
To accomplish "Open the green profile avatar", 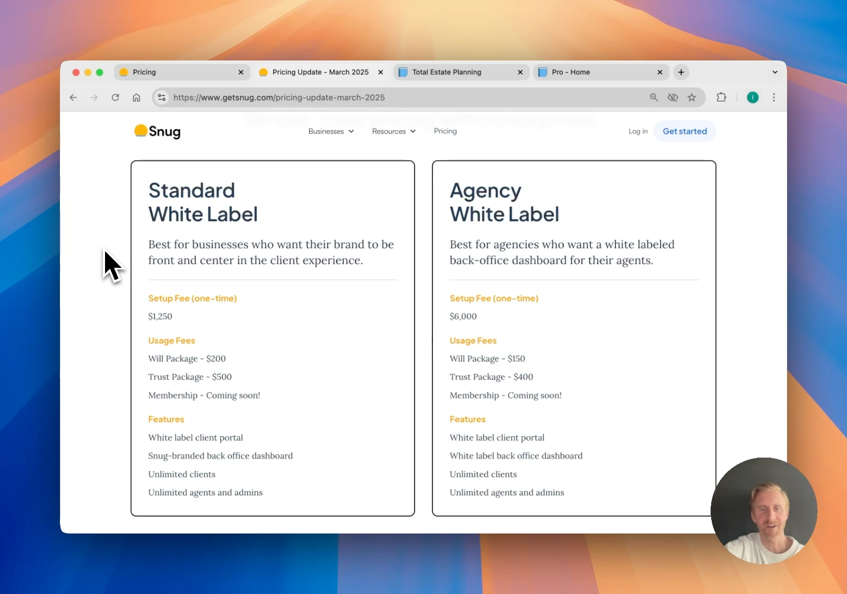I will (x=753, y=97).
